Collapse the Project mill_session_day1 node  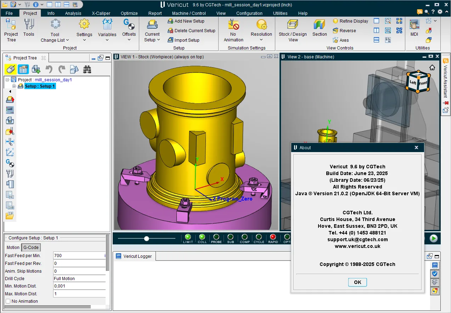tap(8, 80)
